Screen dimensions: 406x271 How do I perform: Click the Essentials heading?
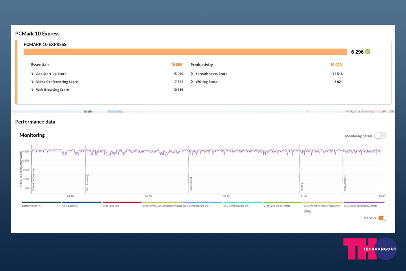point(40,65)
